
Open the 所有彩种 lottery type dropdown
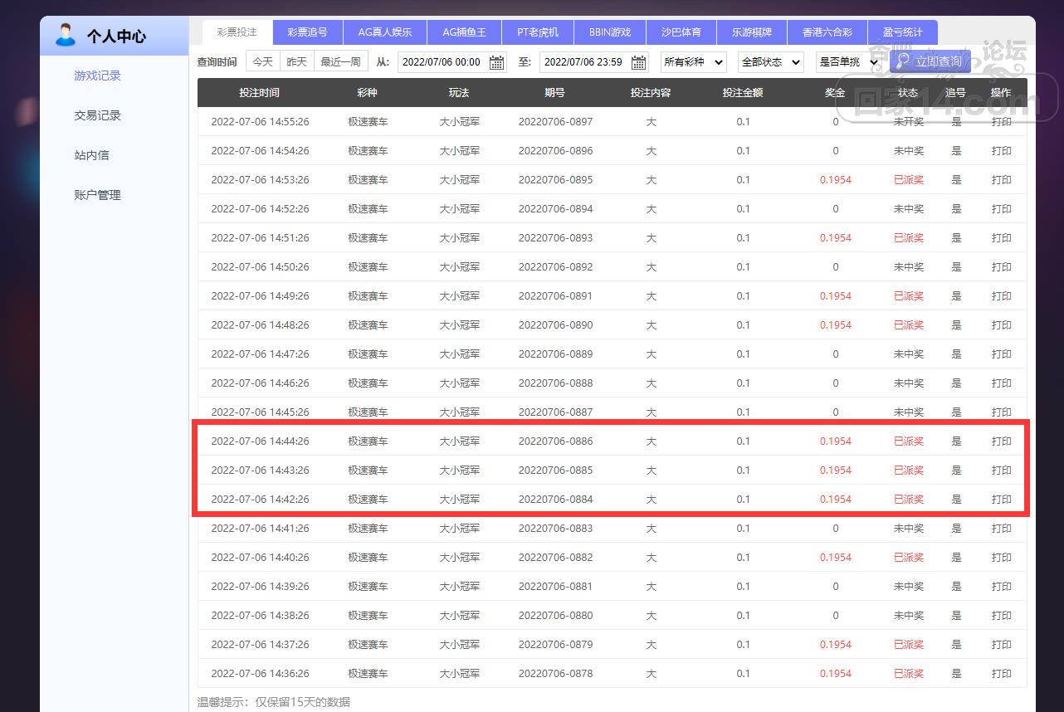tap(693, 62)
